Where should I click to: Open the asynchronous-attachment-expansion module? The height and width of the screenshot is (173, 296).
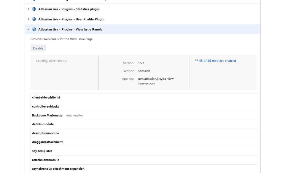pos(58,169)
